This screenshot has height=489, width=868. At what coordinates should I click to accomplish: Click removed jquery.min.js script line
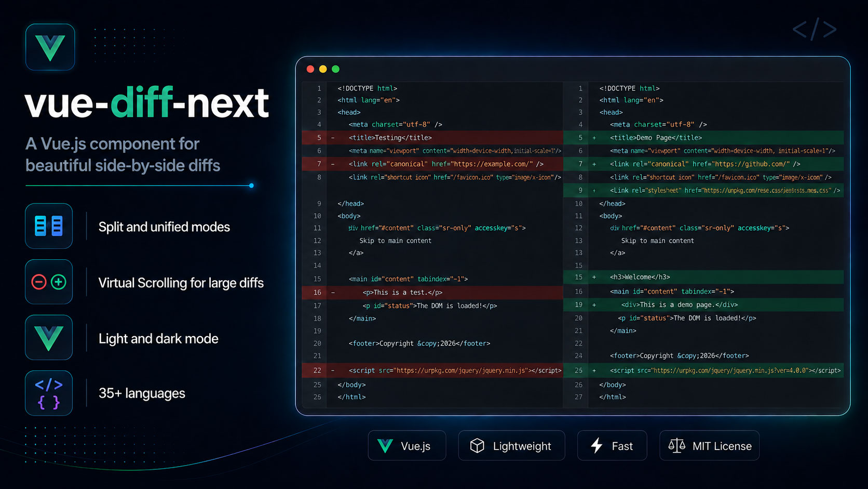pos(432,371)
